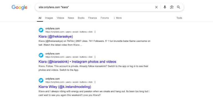Open the search Tools options

pos(179,18)
